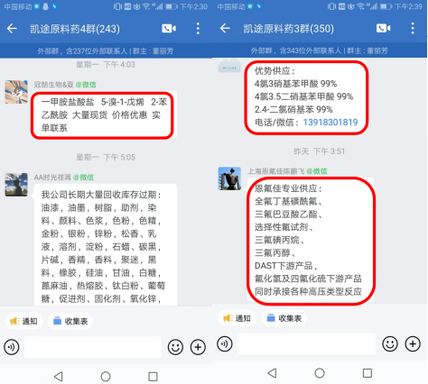The height and width of the screenshot is (384, 428).
Task: Tap 收集表 button in left chat
Action: 70,321
